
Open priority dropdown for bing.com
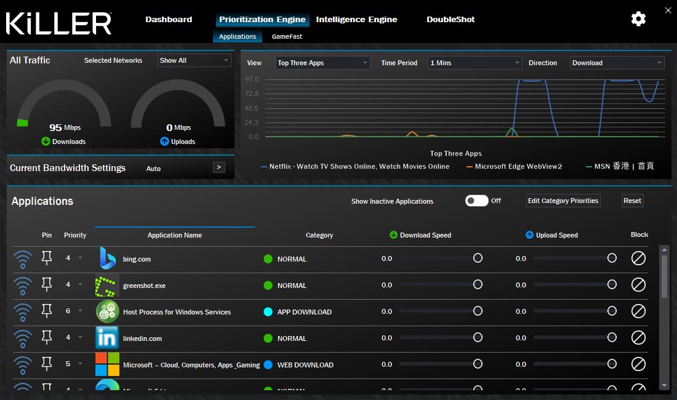[x=80, y=258]
